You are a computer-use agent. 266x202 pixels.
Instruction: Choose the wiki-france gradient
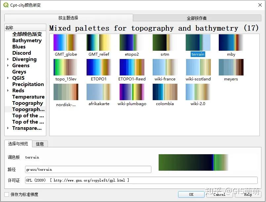pyautogui.click(x=165, y=67)
